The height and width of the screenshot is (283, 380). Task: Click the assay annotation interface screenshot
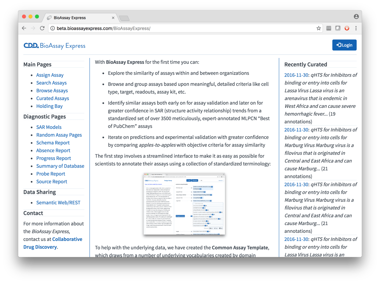(184, 204)
